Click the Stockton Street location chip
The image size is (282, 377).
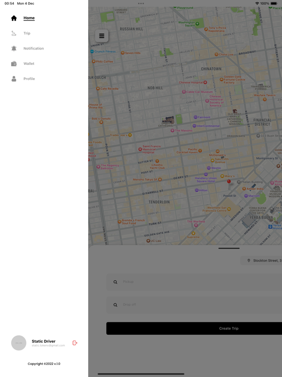261,260
